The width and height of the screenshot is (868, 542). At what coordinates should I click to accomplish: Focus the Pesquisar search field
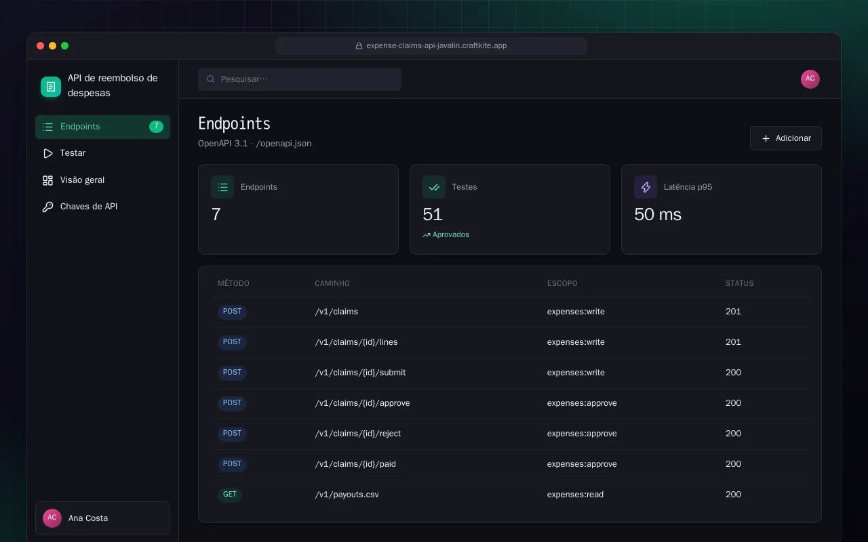click(300, 79)
